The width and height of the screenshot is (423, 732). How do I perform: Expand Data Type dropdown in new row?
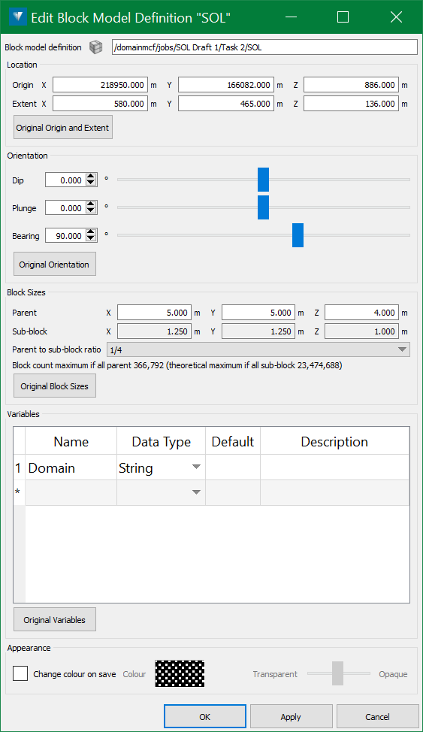point(196,492)
